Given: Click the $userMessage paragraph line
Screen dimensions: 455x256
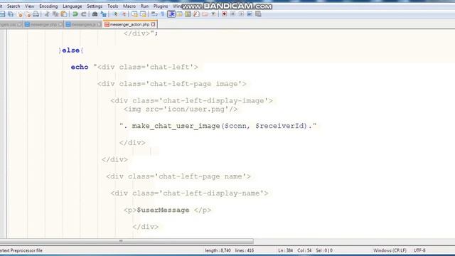Looking at the screenshot, I should pos(168,210).
